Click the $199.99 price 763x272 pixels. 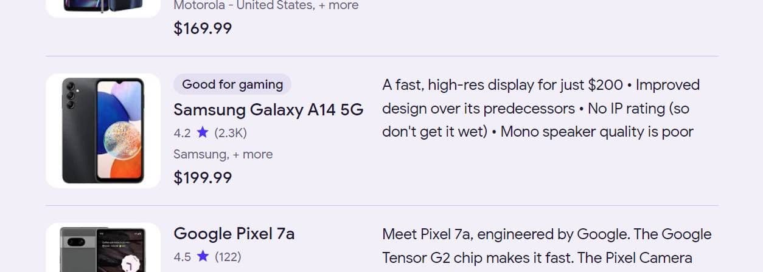203,177
